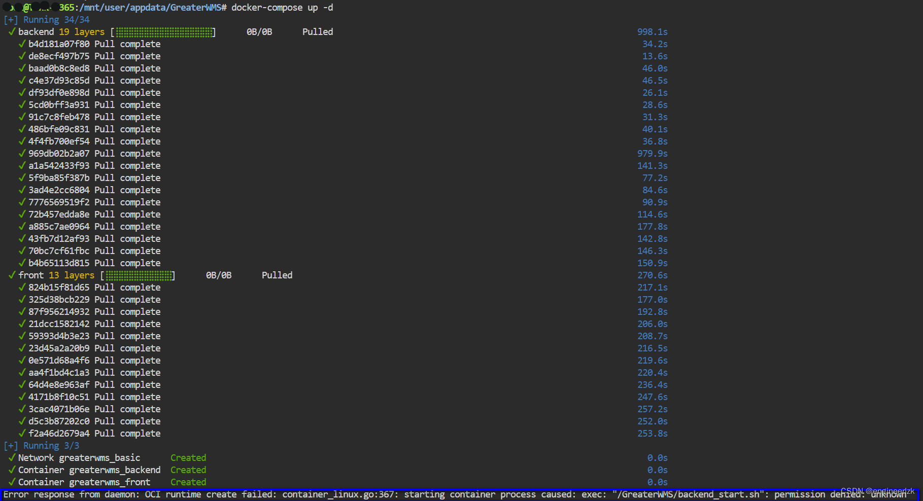Screen dimensions: 923x501
Task: Click the 'backend 19 layers' line label
Action: tap(61, 32)
